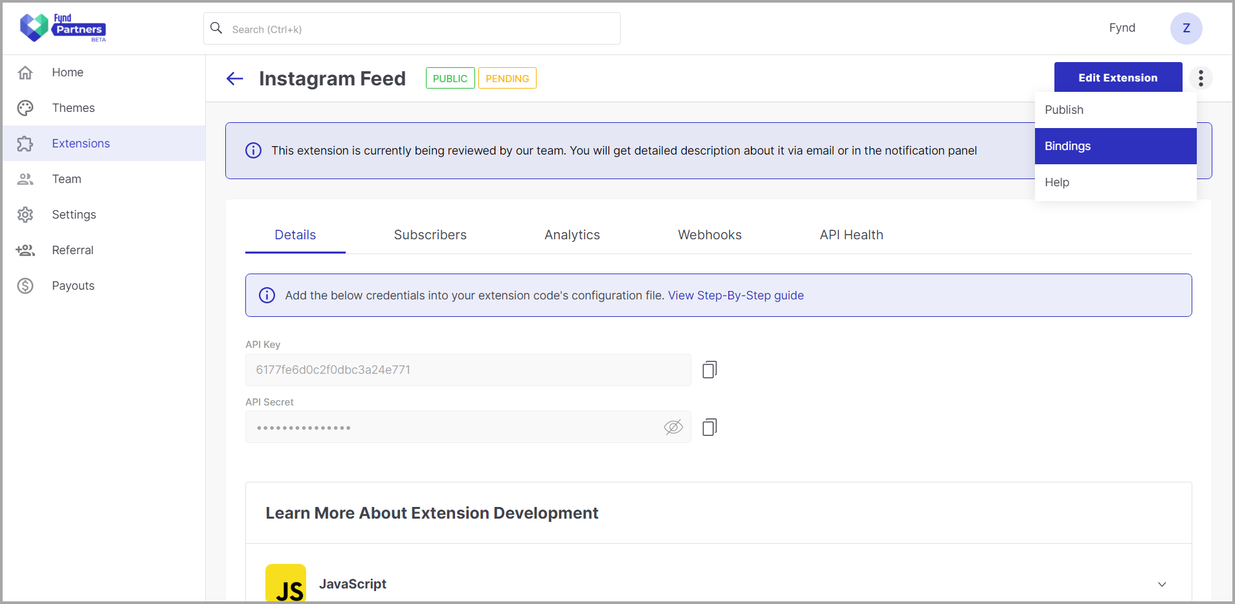This screenshot has width=1235, height=604.
Task: Click the Fynd organization name
Action: (1122, 28)
